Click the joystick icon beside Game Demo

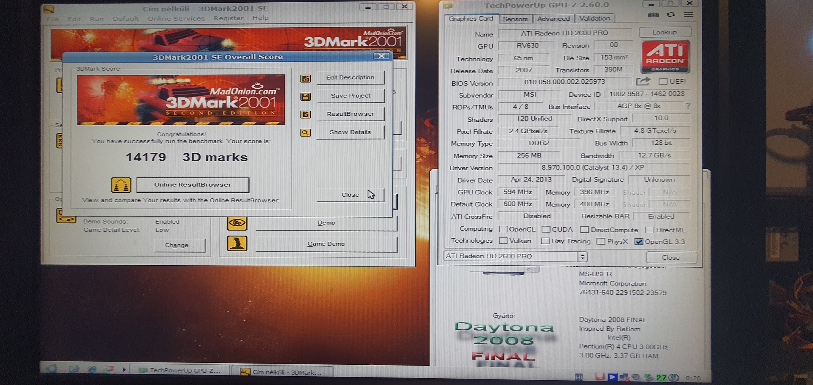tap(237, 243)
